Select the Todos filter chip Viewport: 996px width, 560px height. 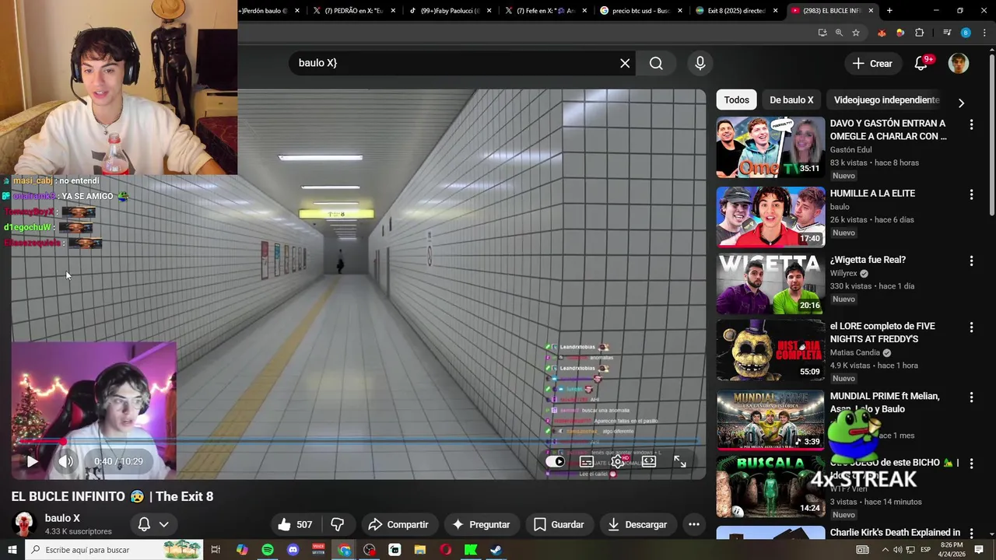pos(737,100)
